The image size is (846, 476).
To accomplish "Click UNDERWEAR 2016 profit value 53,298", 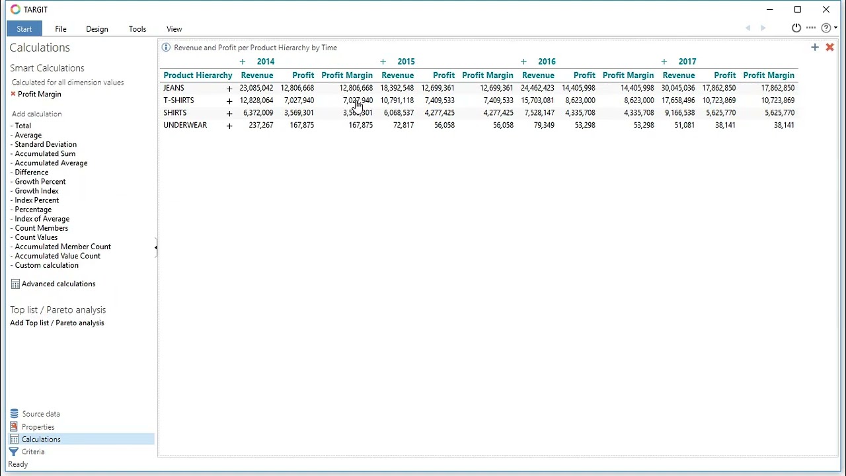I will coord(585,125).
